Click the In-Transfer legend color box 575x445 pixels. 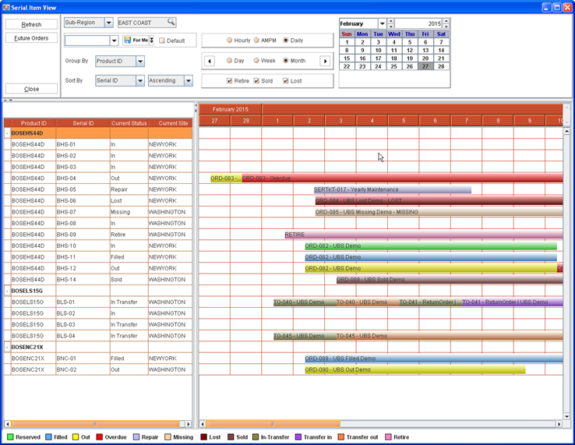[x=256, y=437]
